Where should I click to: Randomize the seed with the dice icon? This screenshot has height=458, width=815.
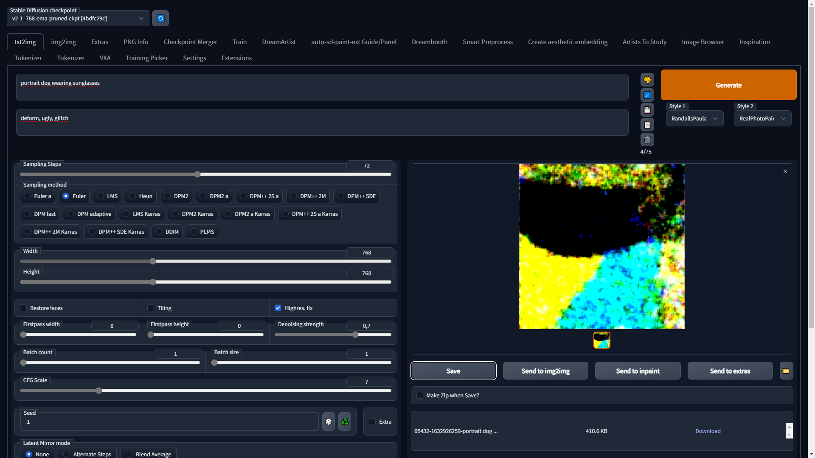pos(328,421)
